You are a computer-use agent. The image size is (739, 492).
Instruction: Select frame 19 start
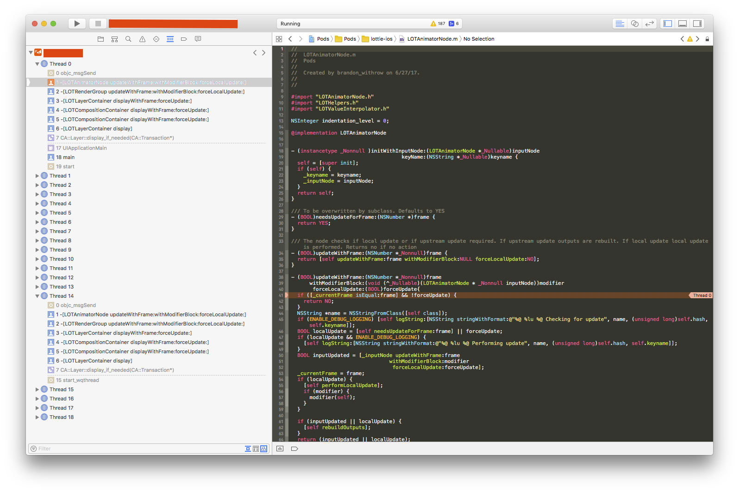pyautogui.click(x=149, y=166)
